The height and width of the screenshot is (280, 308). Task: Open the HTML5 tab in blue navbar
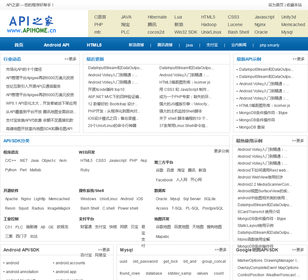point(94,45)
